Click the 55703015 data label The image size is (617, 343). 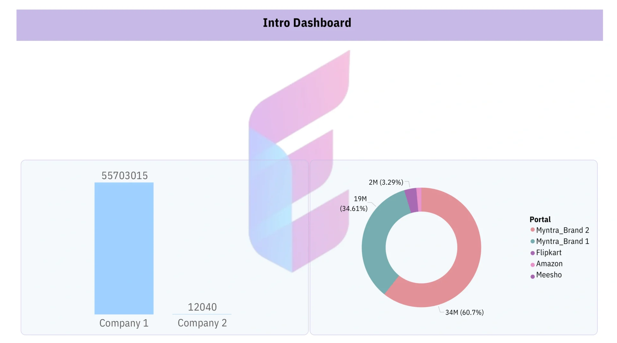(x=125, y=176)
